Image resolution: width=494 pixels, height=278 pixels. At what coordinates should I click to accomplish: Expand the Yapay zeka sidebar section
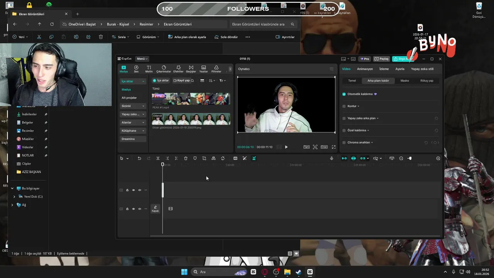(x=133, y=114)
